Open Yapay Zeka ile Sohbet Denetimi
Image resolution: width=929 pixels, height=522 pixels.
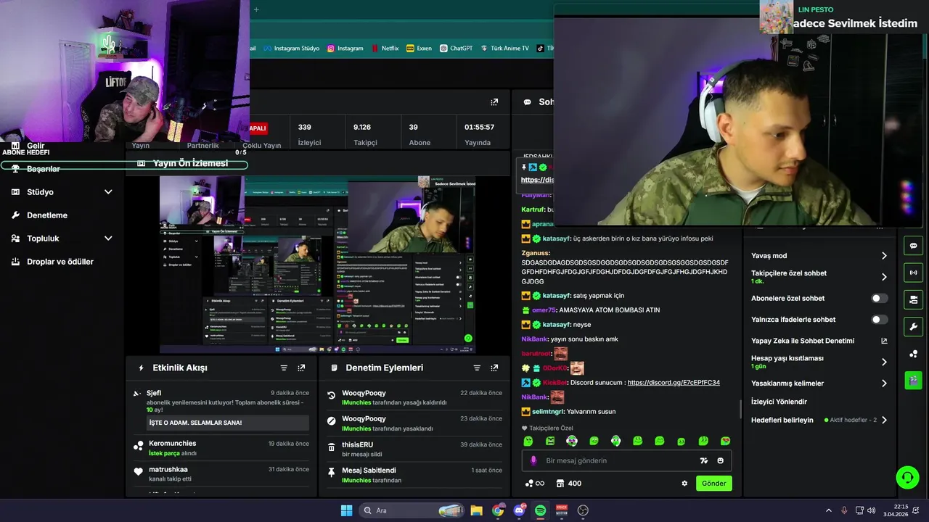pyautogui.click(x=819, y=341)
